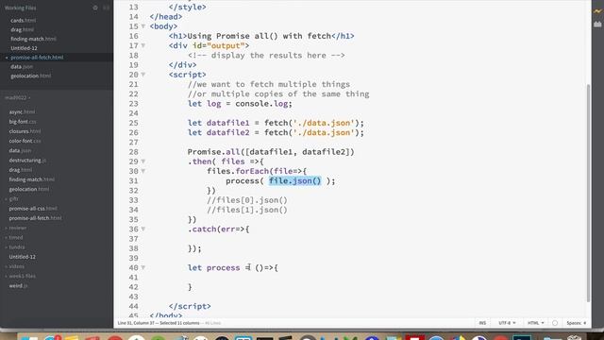Collapse the .catch fold on line 36
The width and height of the screenshot is (604, 340).
tap(143, 229)
